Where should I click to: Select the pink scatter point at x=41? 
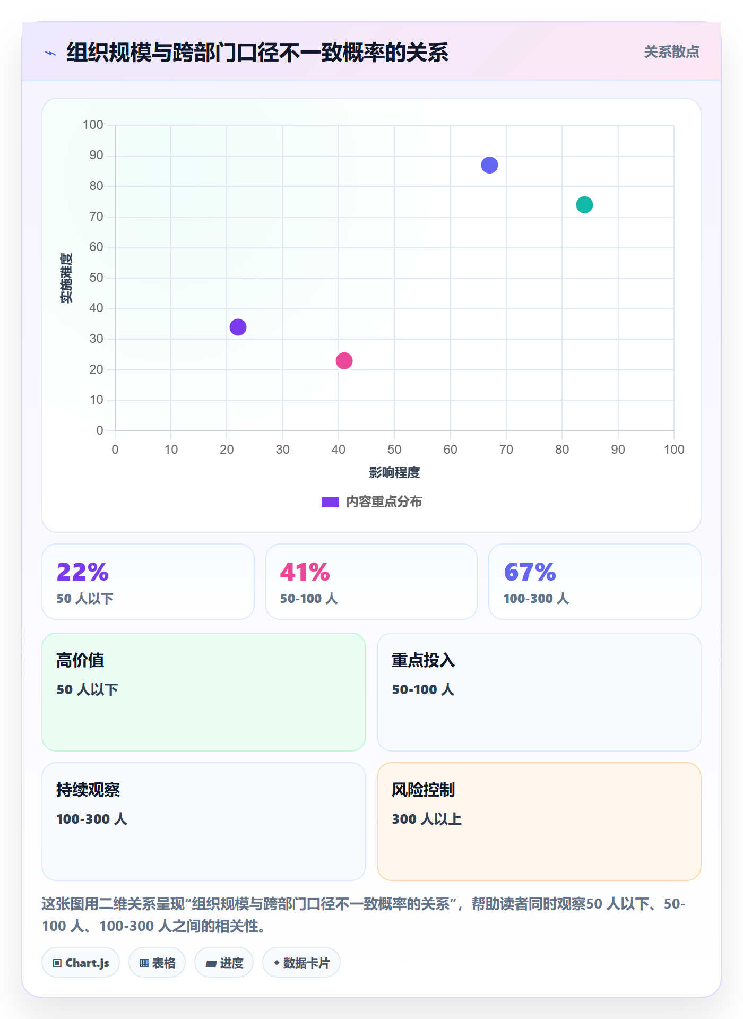344,361
